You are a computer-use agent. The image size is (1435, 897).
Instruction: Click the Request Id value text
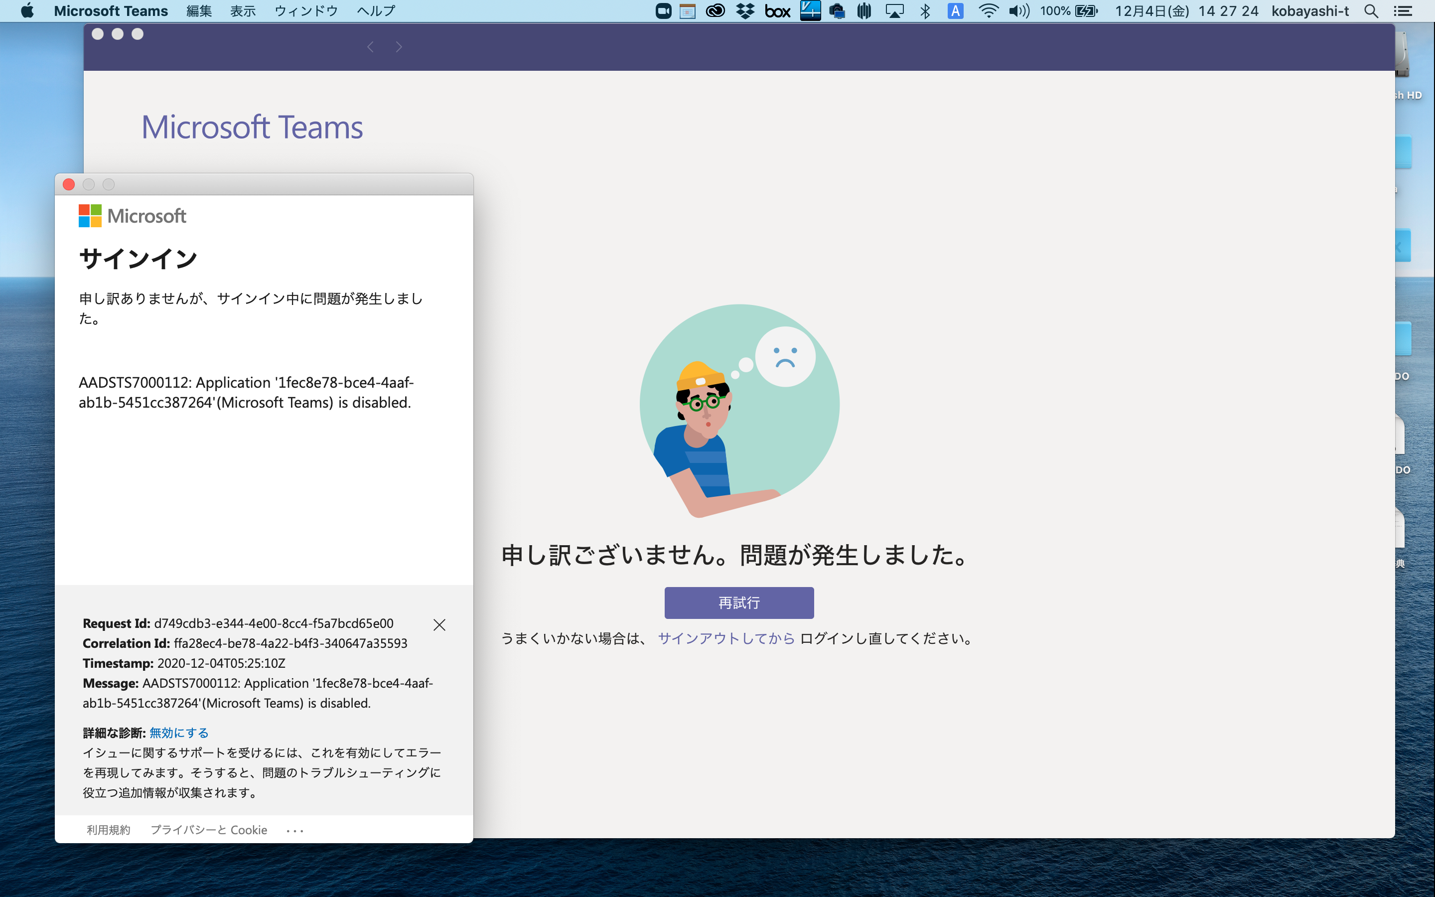274,623
